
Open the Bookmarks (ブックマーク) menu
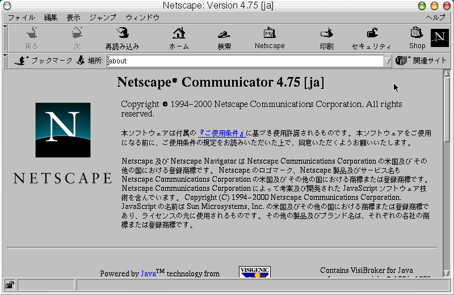click(x=44, y=61)
